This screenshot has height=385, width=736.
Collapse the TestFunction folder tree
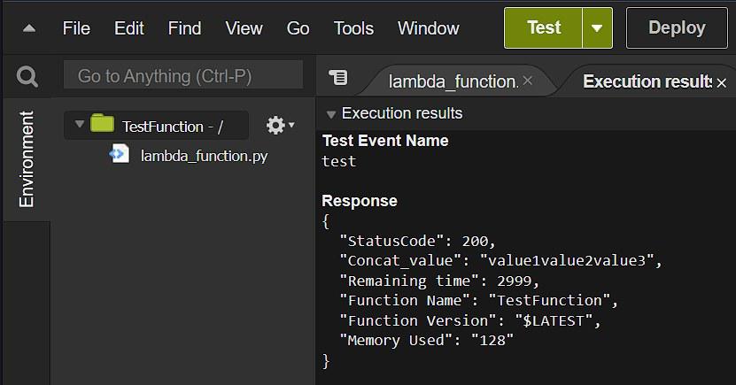pyautogui.click(x=80, y=125)
